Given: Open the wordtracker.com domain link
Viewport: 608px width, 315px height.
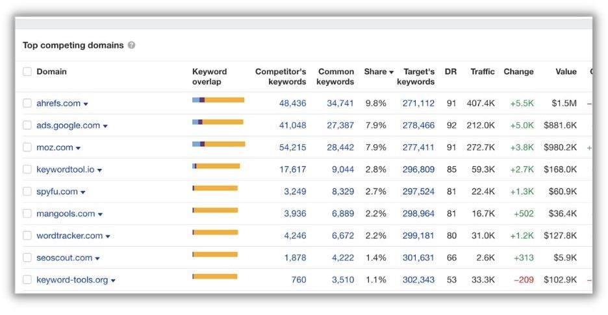Looking at the screenshot, I should tap(70, 236).
